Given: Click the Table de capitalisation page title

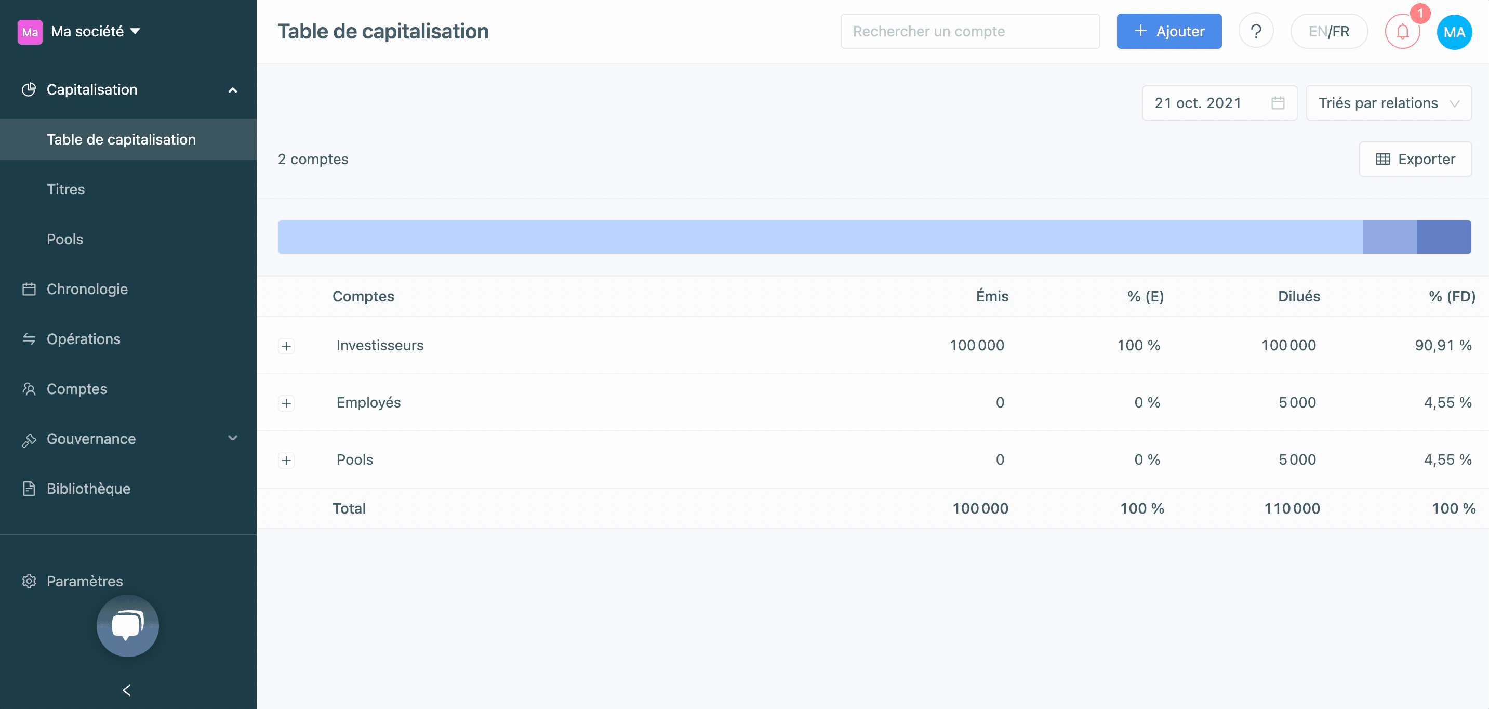Looking at the screenshot, I should click(x=383, y=31).
